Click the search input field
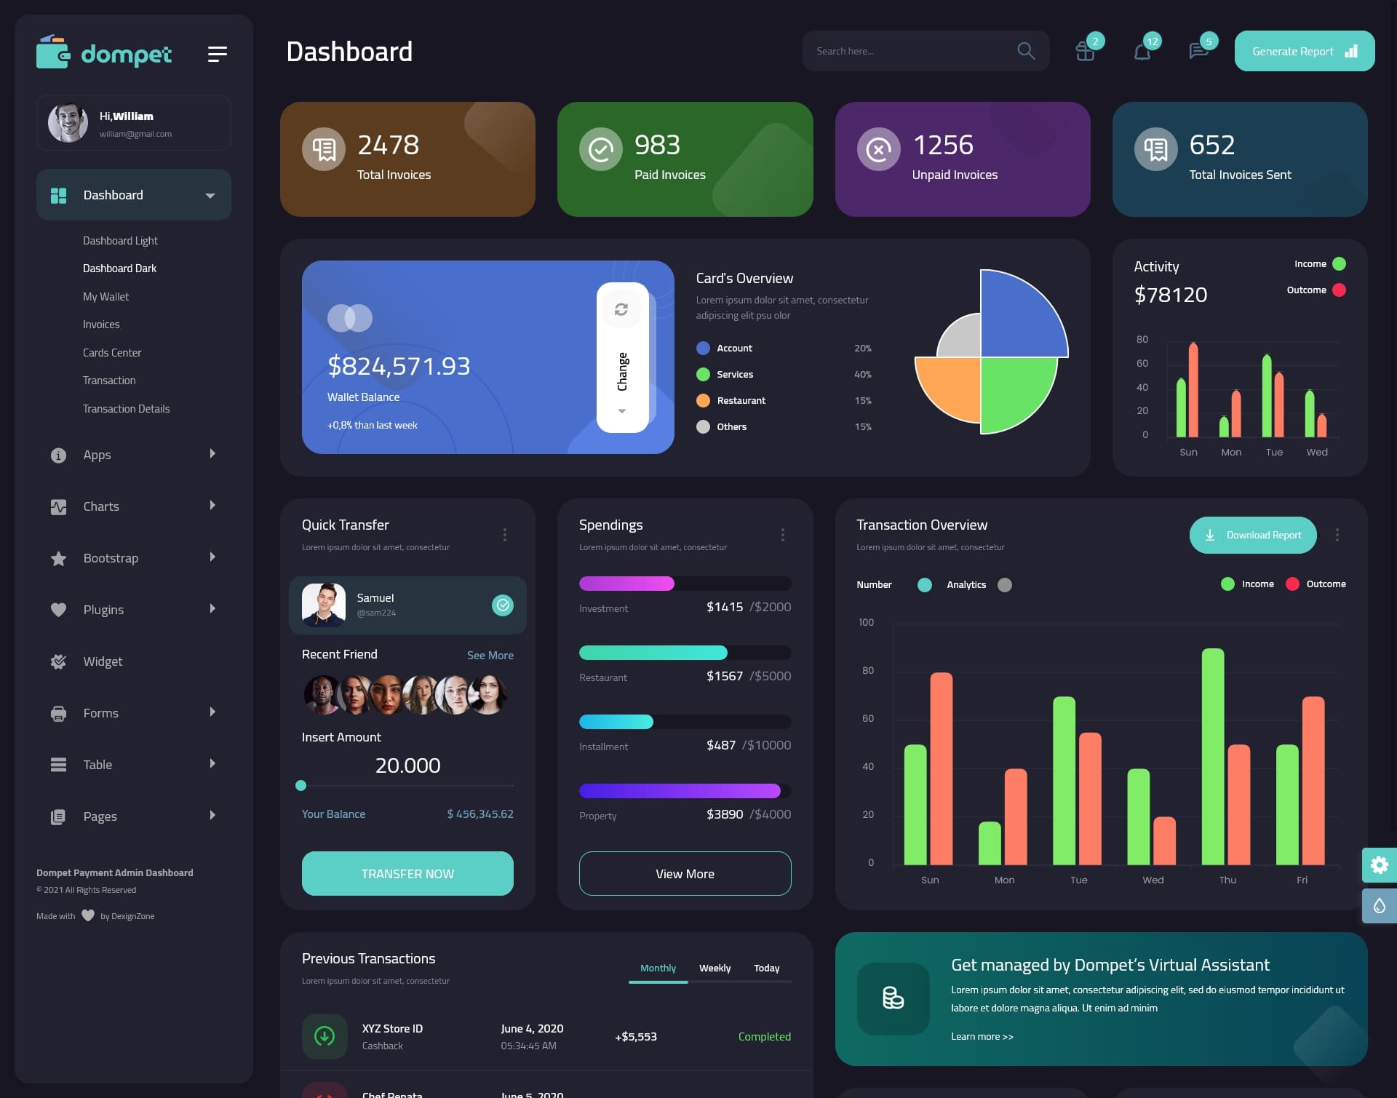 (907, 50)
